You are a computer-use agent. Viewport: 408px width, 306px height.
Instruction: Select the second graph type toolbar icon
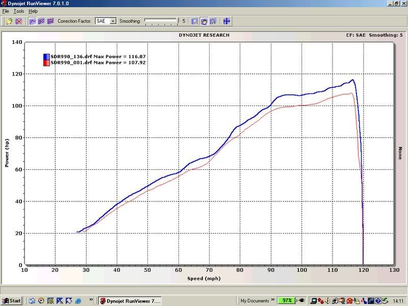(x=41, y=21)
